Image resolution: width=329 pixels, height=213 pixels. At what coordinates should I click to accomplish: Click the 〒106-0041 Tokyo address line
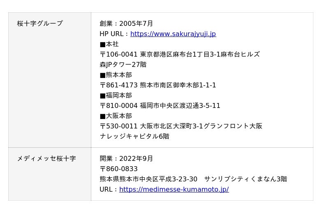[x=180, y=55]
